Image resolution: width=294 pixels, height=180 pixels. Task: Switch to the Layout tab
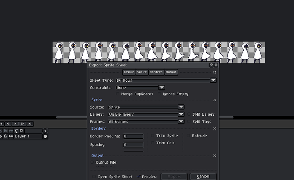pos(129,72)
